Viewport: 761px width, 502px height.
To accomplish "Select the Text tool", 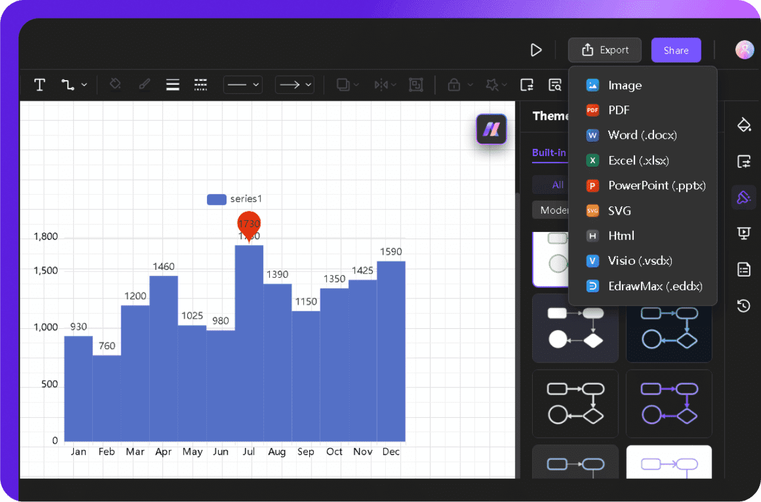I will pyautogui.click(x=40, y=85).
